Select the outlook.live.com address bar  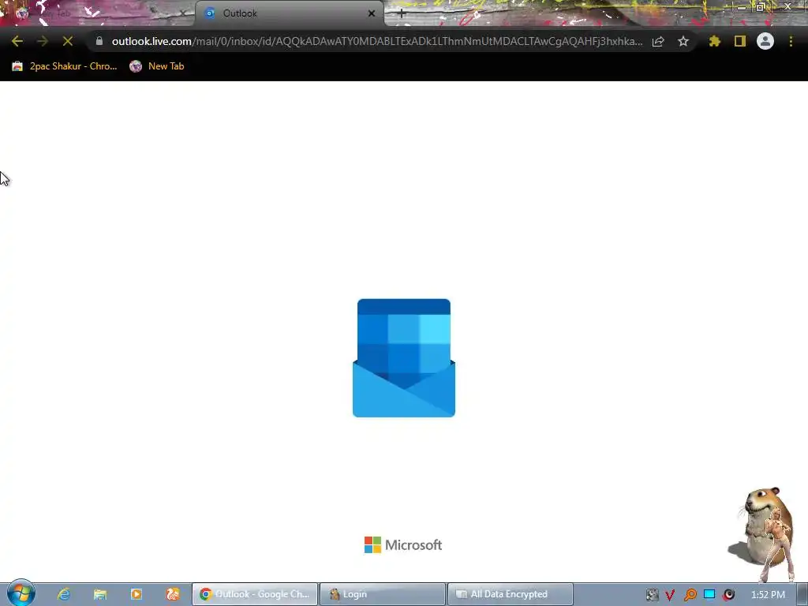click(x=377, y=41)
